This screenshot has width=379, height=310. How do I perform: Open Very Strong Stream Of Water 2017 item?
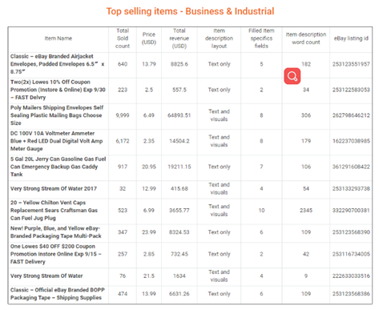point(54,188)
